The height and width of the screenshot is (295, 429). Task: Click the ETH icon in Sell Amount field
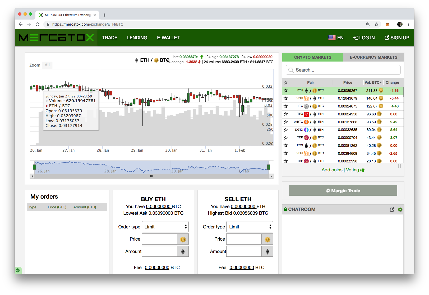pos(267,251)
